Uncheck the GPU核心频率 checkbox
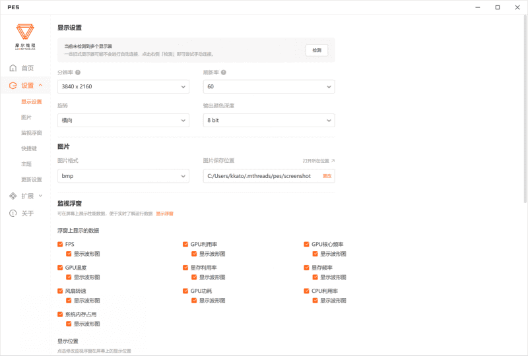This screenshot has width=528, height=356. click(306, 245)
